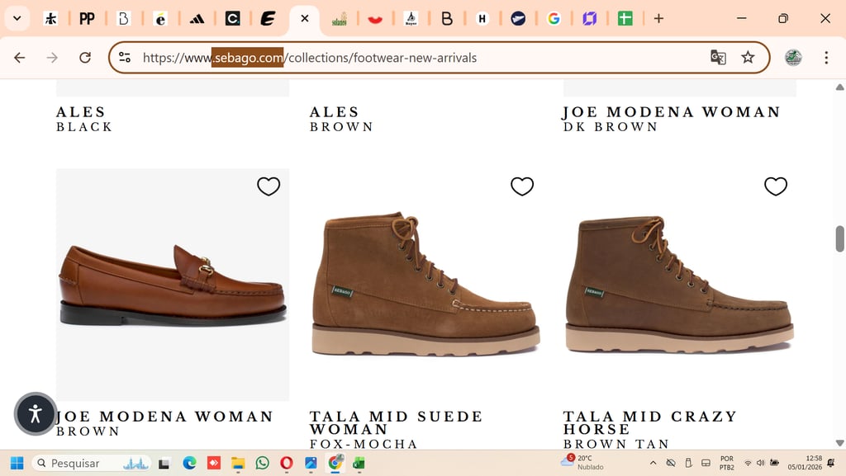Image resolution: width=846 pixels, height=476 pixels.
Task: View the brown loafer product image
Action: click(x=173, y=285)
